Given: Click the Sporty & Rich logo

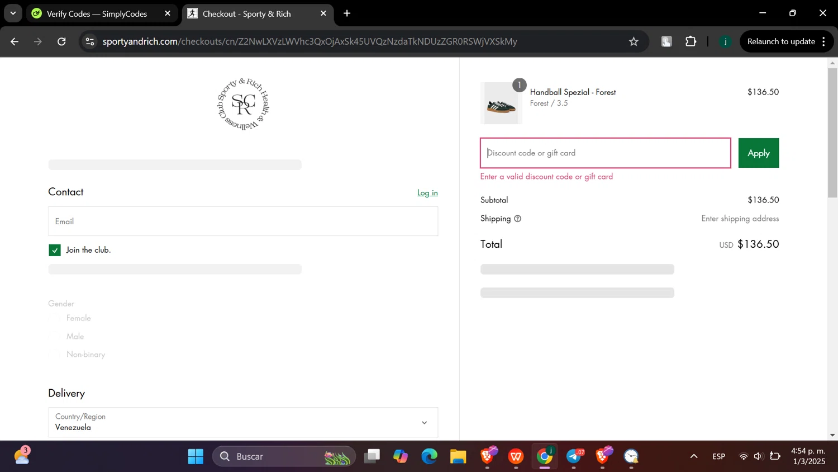Looking at the screenshot, I should tap(243, 105).
